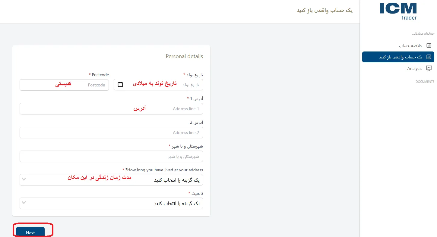Click the Address line 2 field
437x237 pixels.
[111, 133]
